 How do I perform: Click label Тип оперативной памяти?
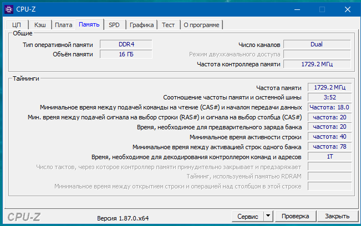pyautogui.click(x=58, y=45)
